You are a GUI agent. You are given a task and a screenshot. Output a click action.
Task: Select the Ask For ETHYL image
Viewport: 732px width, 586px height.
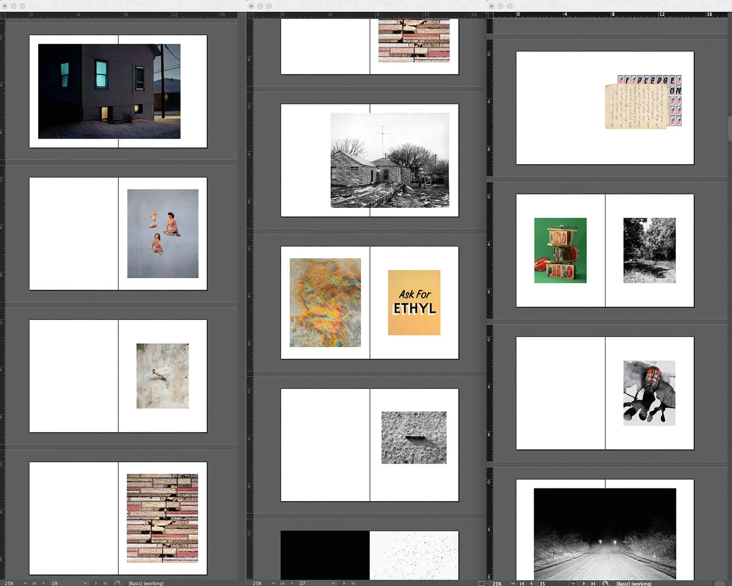[x=414, y=303]
